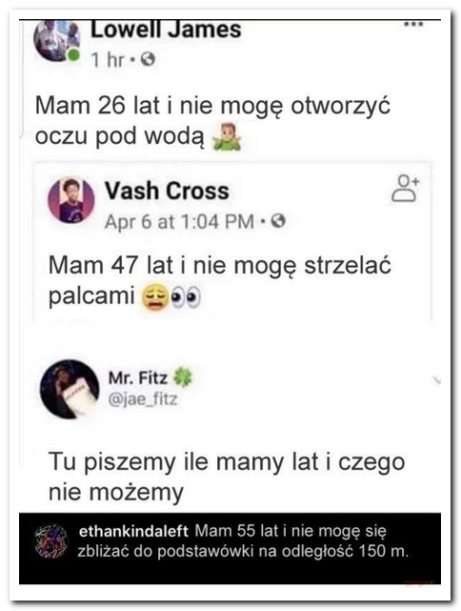461x611 pixels.
Task: Click the four-leaf clover emoji
Action: click(182, 377)
